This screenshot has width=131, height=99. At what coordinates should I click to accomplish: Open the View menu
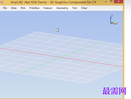pos(14,8)
